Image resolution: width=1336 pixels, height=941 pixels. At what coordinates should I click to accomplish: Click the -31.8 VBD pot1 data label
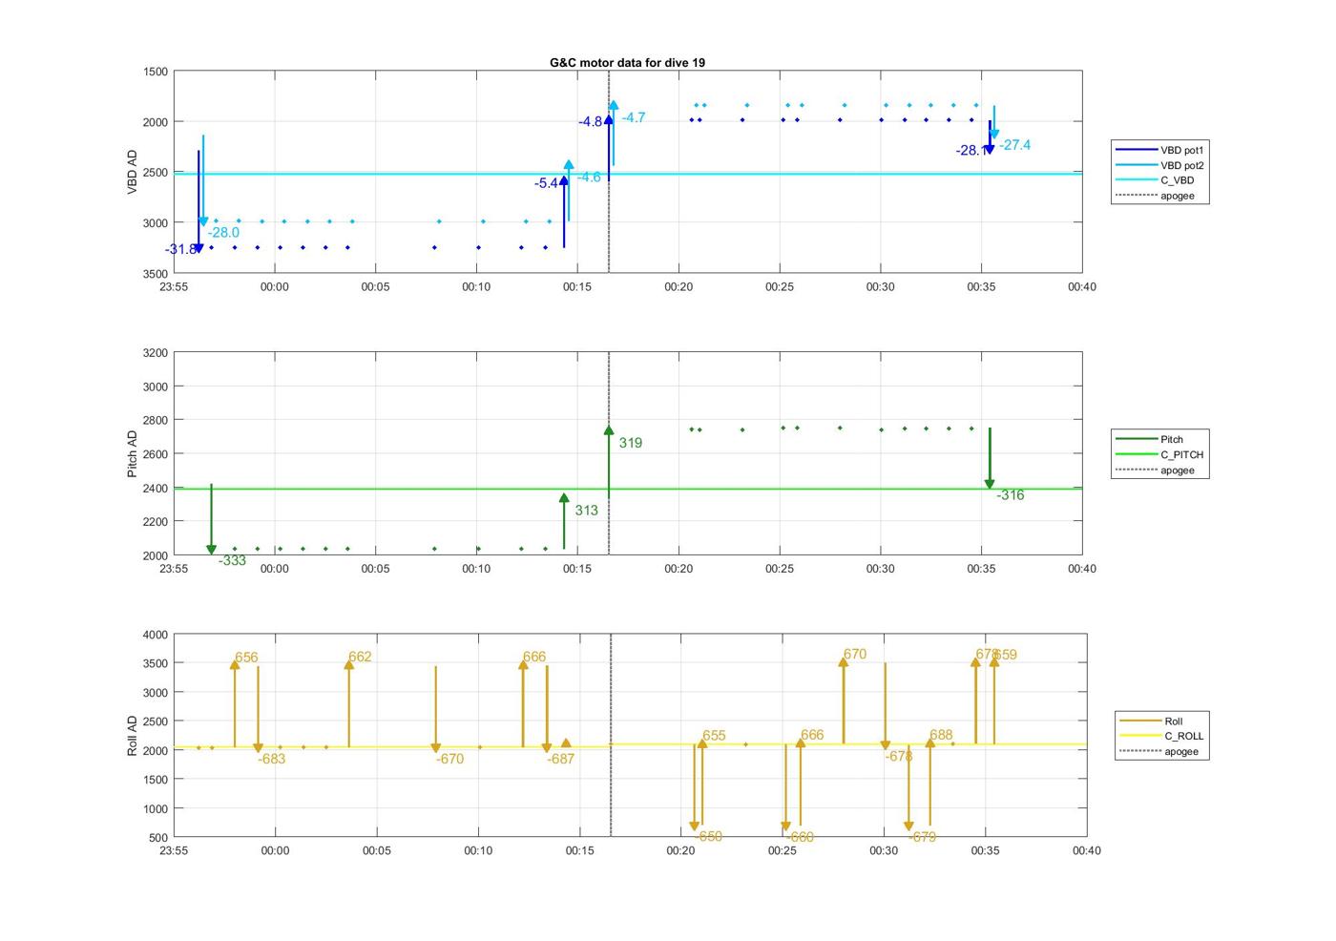180,249
